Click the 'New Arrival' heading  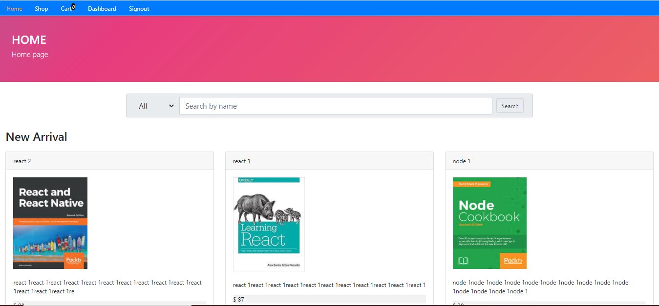[37, 137]
